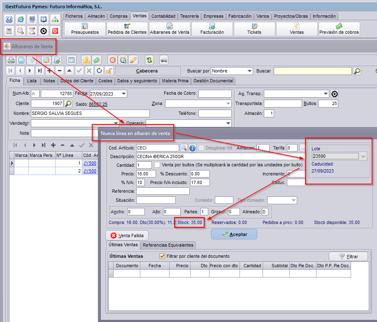Open settings gear beside Ag. Transp.
Image resolution: width=377 pixels, height=322 pixels.
tap(335, 94)
